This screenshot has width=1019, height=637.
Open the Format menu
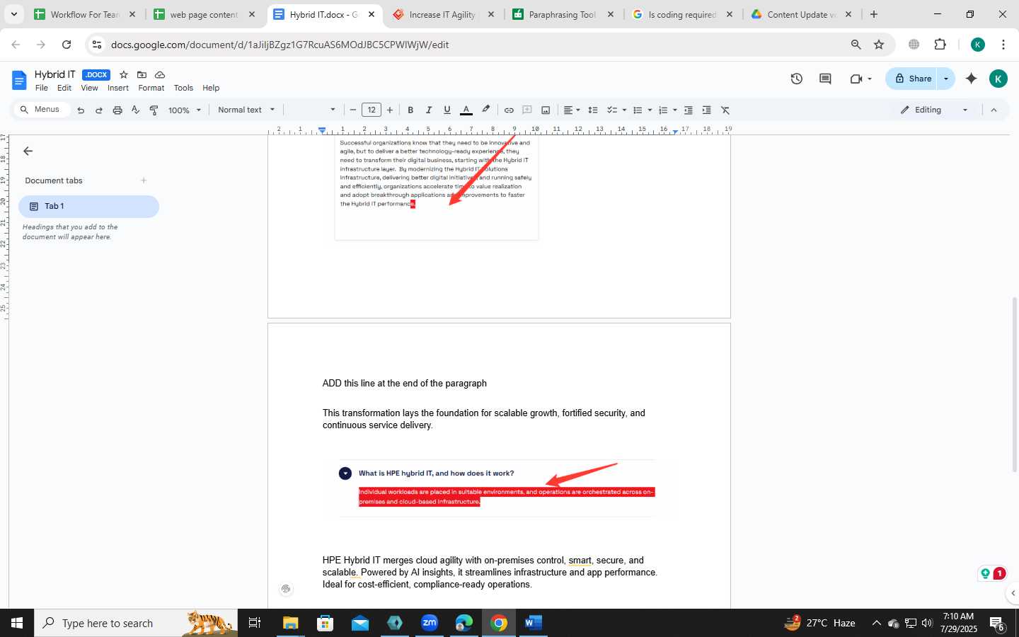point(151,88)
